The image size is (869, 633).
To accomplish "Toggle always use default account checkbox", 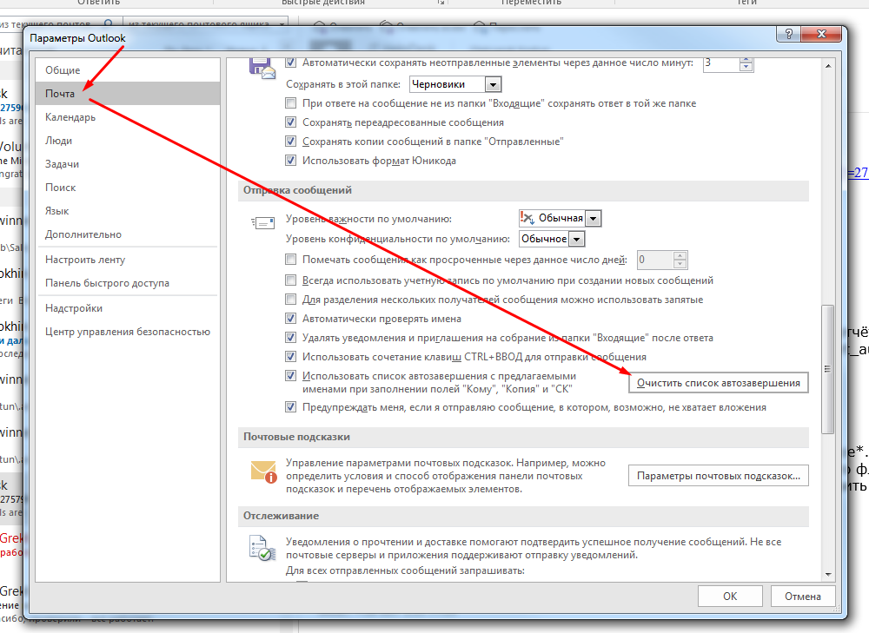I will 290,280.
